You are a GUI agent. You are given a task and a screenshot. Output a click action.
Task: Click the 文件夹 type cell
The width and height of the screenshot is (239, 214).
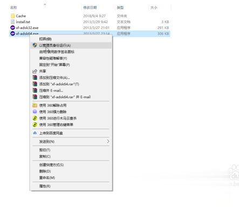[x=122, y=16]
